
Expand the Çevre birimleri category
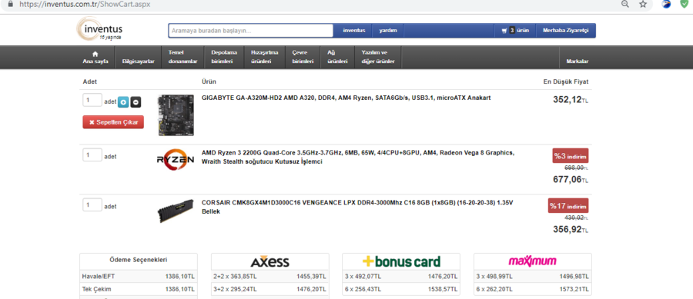click(x=303, y=58)
